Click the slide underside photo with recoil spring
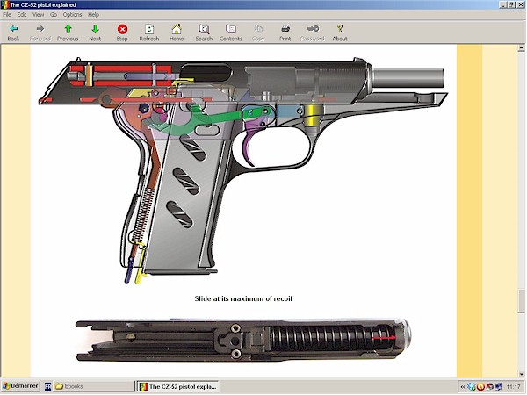The height and width of the screenshot is (395, 527). 242,340
